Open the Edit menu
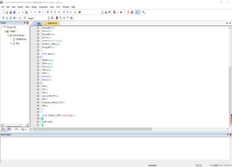232x167 pixels. pos(8,7)
